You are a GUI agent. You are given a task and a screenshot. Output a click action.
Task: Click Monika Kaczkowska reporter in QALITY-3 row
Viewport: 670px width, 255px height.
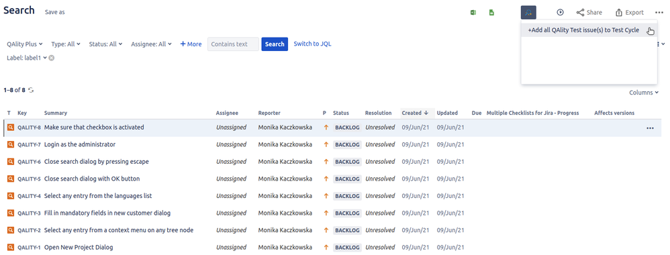(285, 213)
